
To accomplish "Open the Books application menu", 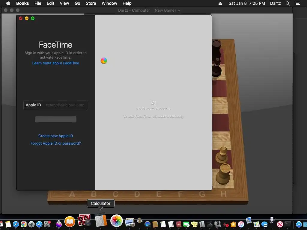I will (22, 3).
